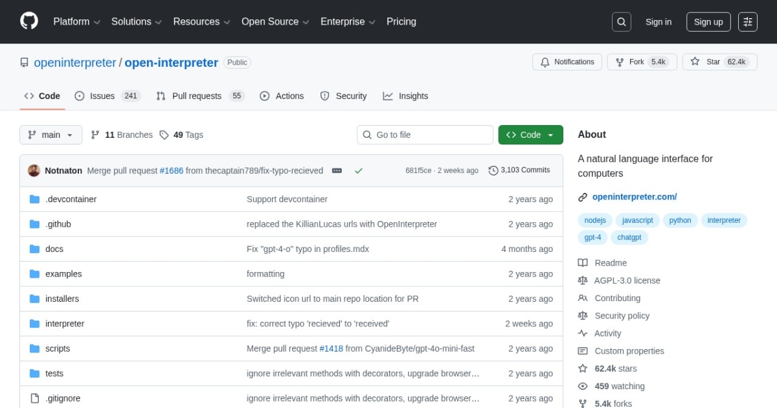Click the .gitignore file icon

(34, 398)
